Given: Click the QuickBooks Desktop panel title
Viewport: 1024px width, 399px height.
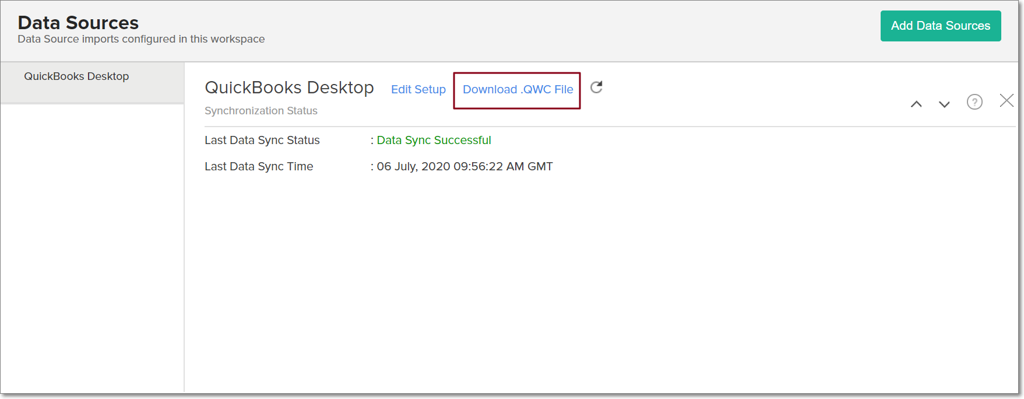Looking at the screenshot, I should pos(289,87).
